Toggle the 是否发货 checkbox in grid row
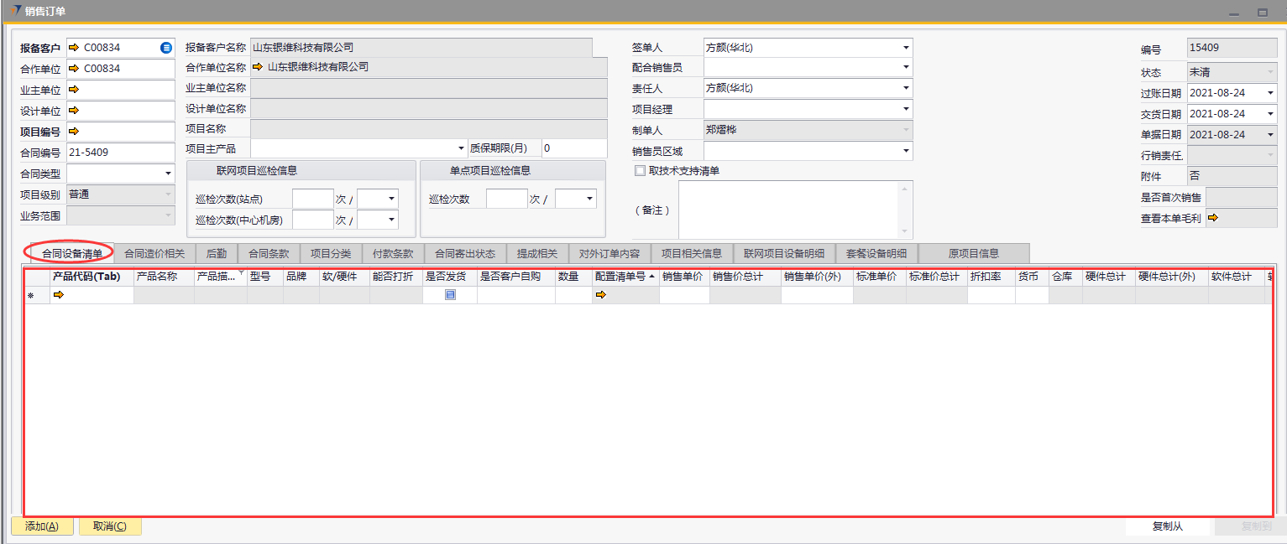This screenshot has width=1287, height=544. 450,295
